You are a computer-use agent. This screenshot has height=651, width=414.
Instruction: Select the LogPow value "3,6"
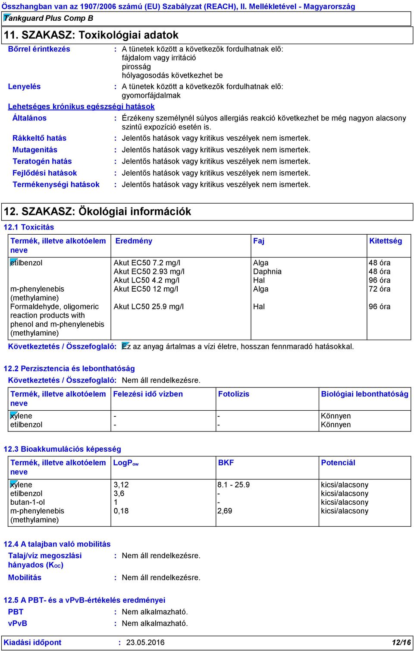(x=119, y=494)
